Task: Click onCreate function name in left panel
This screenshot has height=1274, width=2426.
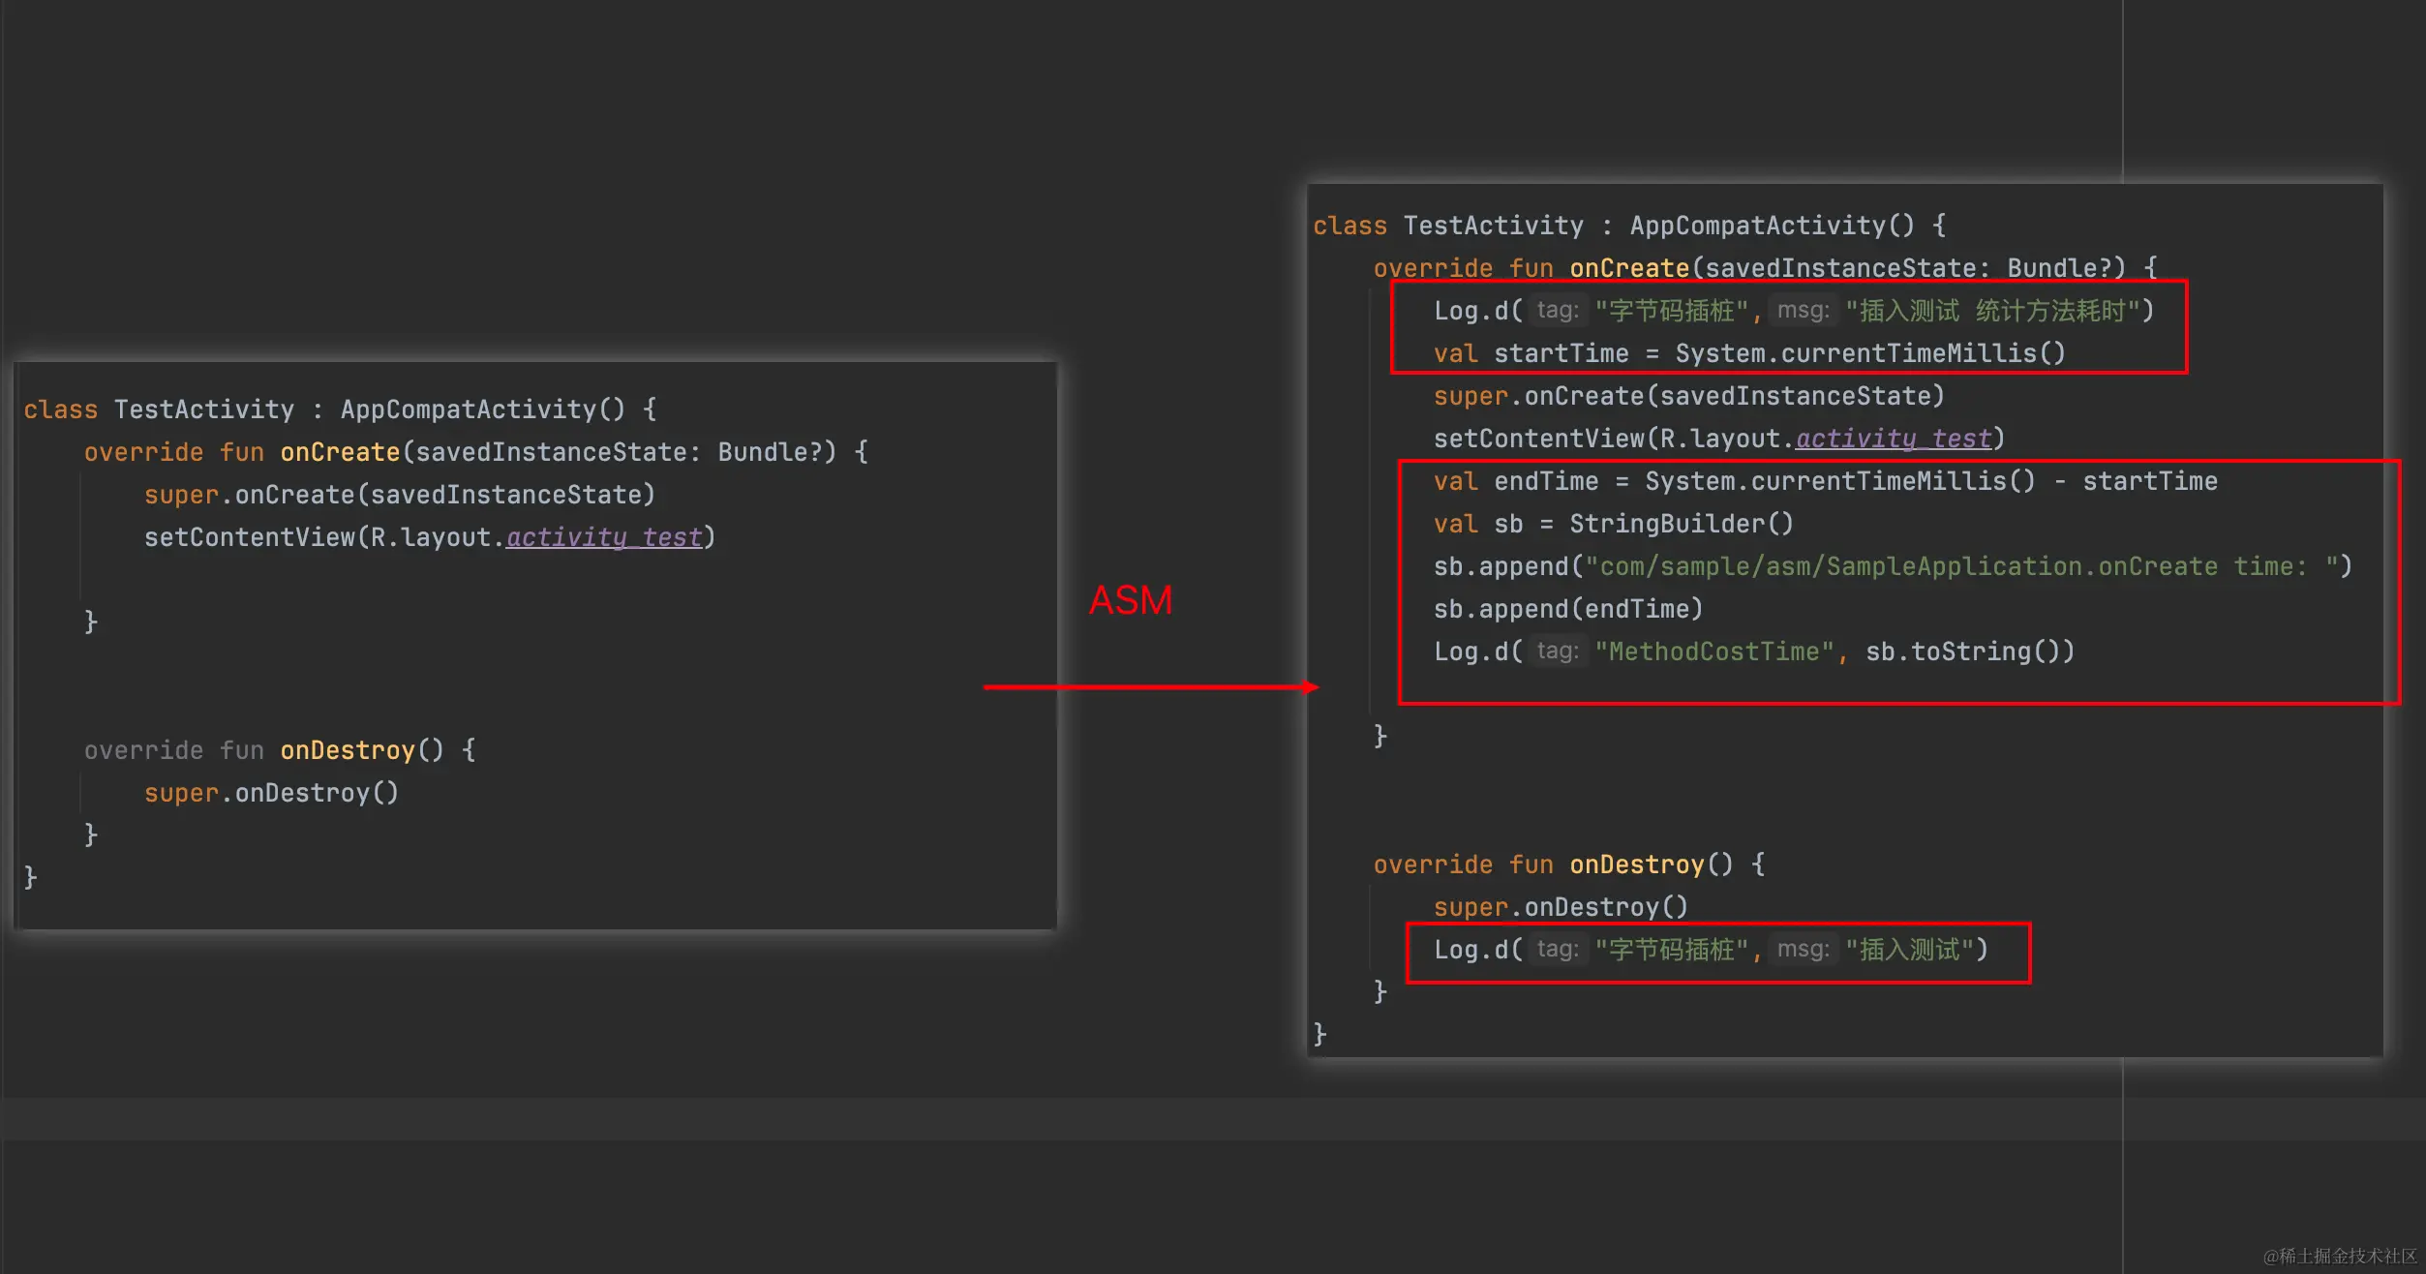Action: pyautogui.click(x=340, y=452)
